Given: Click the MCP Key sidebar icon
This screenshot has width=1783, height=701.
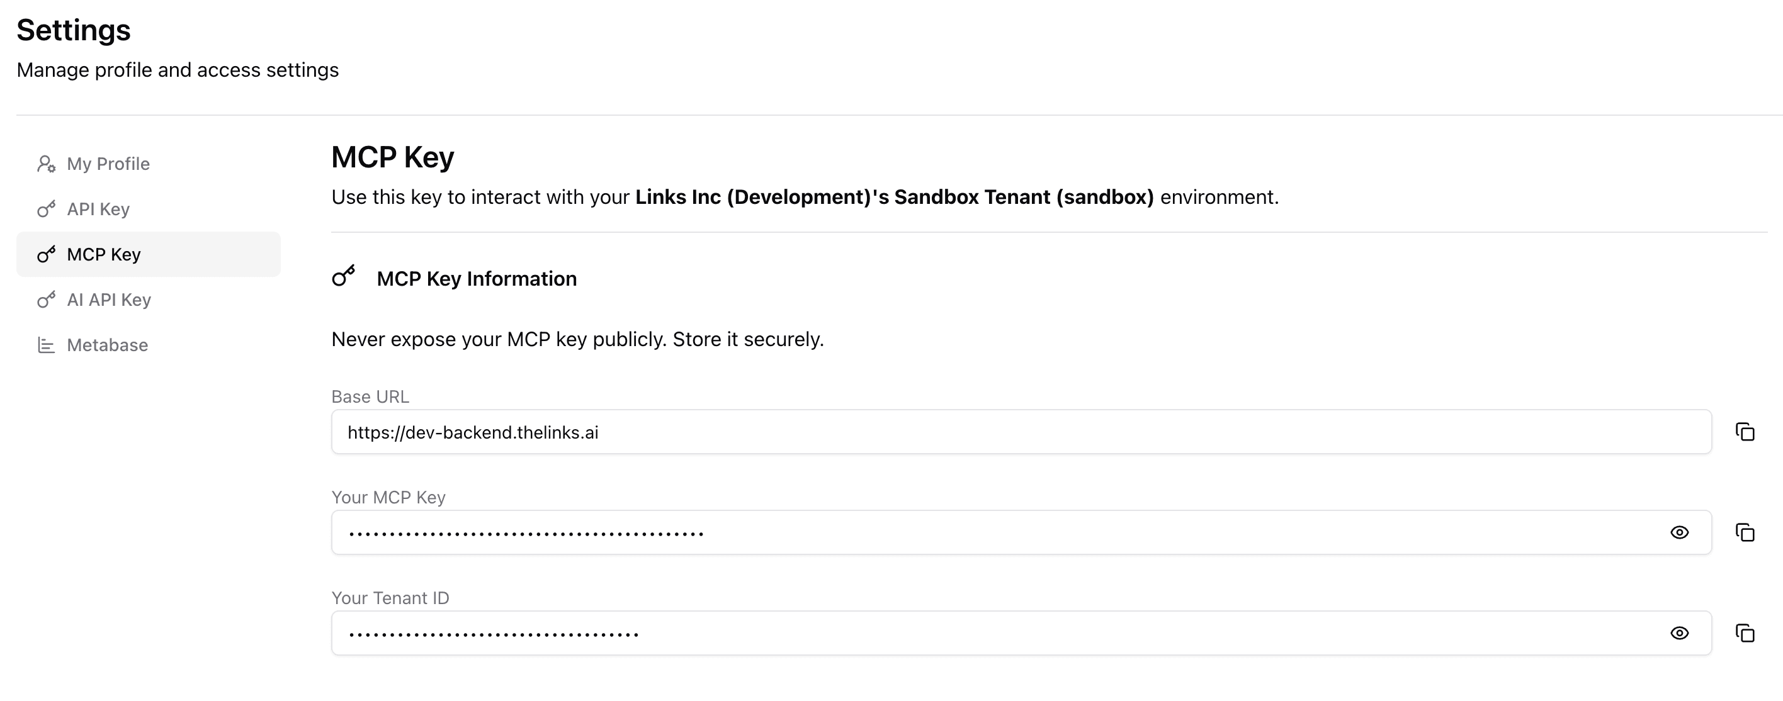Looking at the screenshot, I should point(47,255).
